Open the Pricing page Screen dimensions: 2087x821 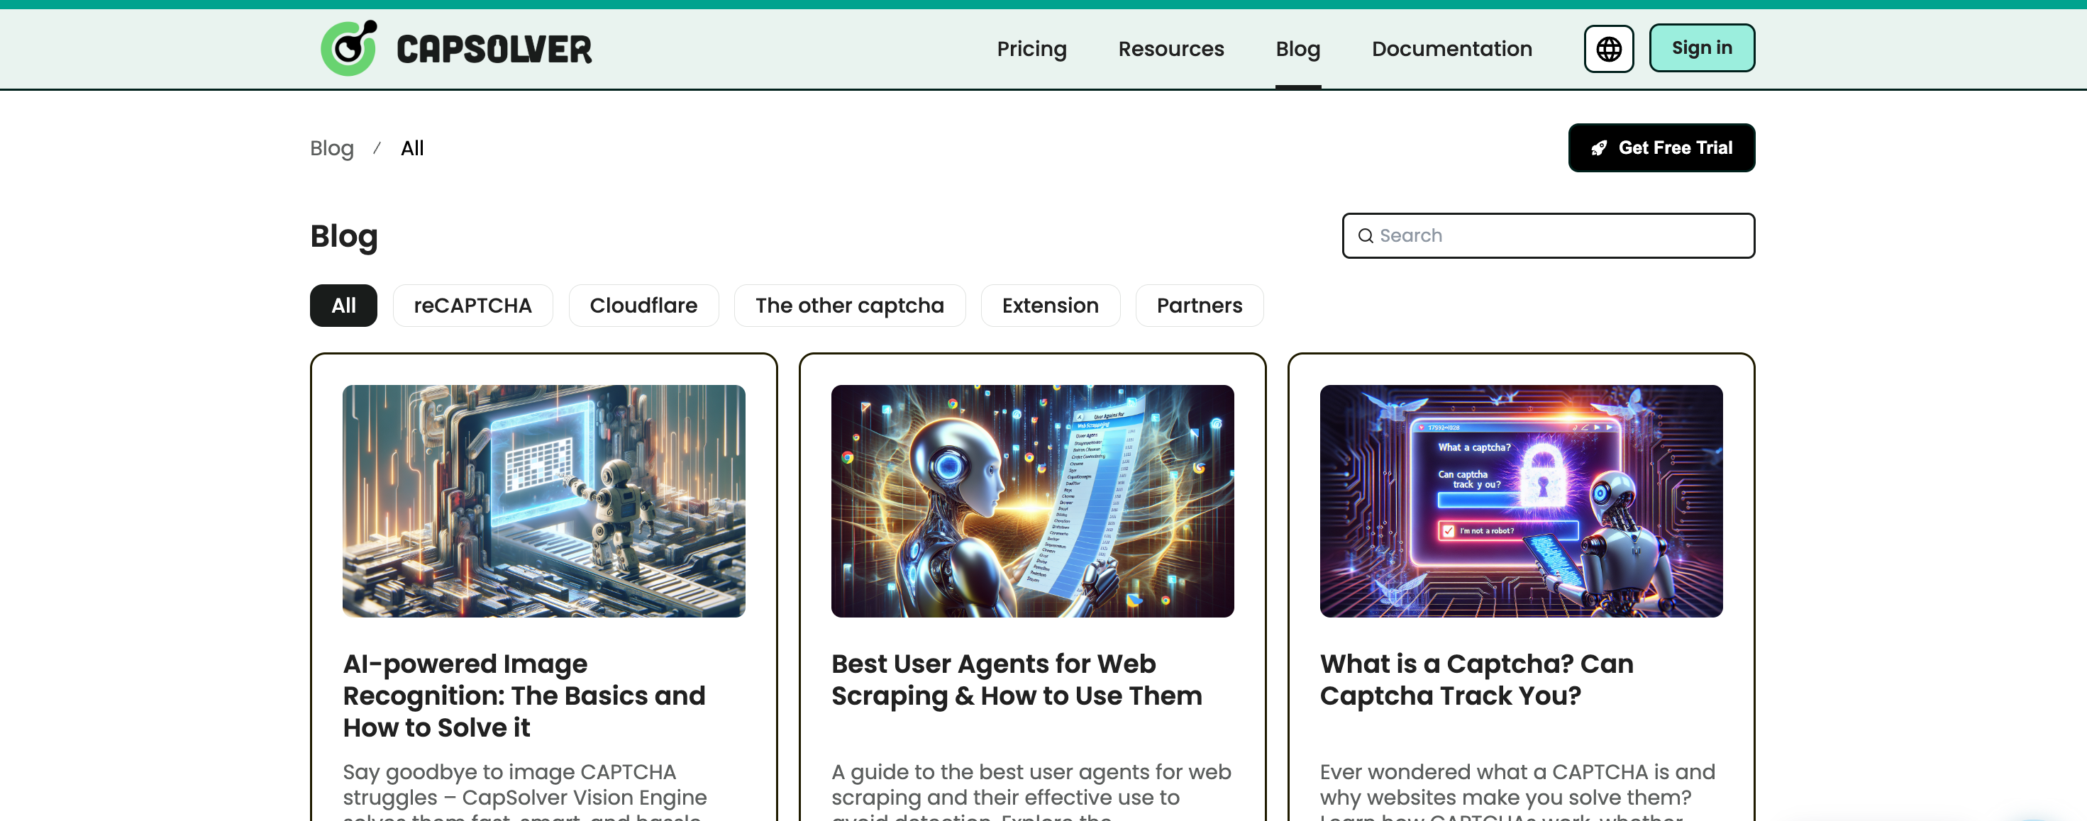pyautogui.click(x=1031, y=49)
